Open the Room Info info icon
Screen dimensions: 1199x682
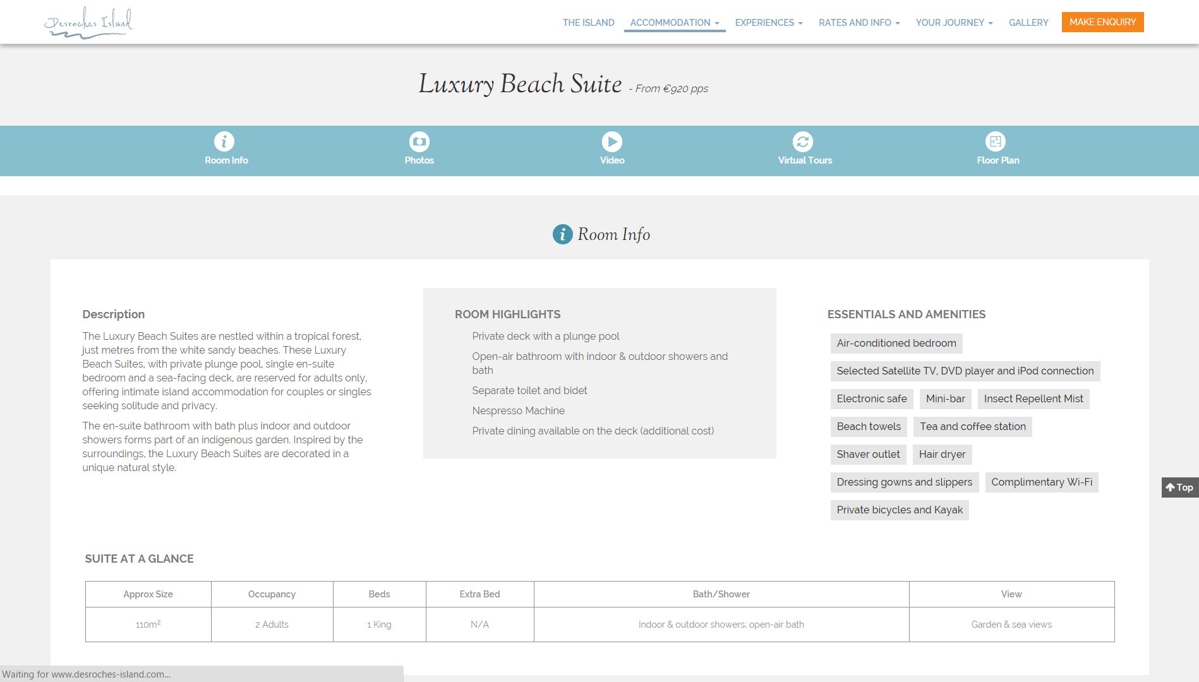(x=224, y=141)
